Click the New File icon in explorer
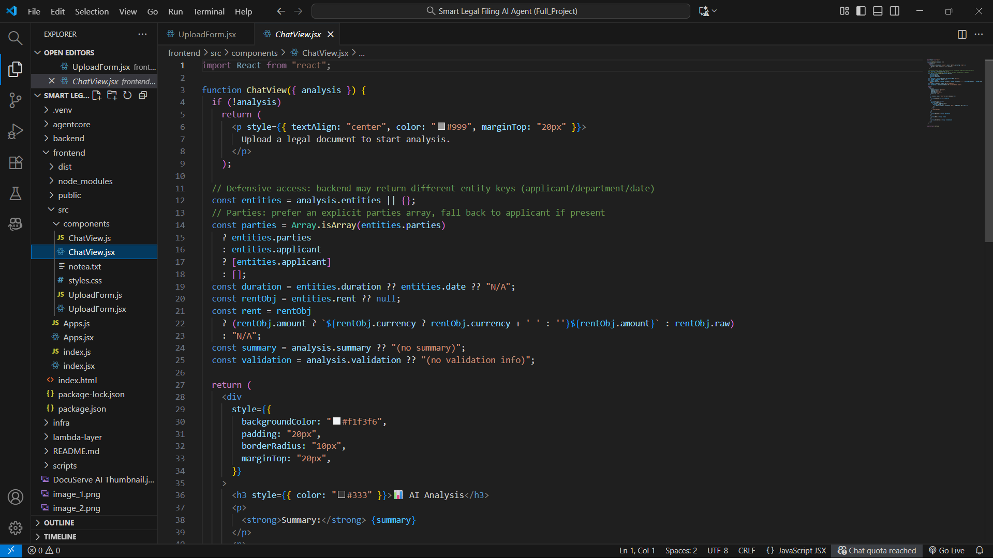The height and width of the screenshot is (558, 993). tap(97, 96)
